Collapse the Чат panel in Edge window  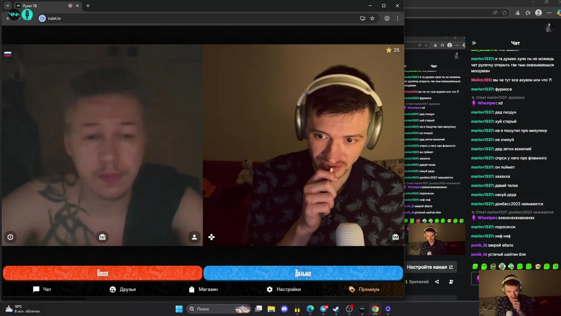click(x=474, y=43)
